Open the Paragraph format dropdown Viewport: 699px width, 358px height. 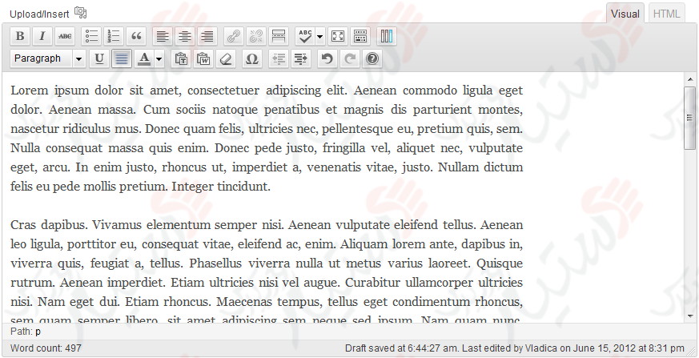(48, 58)
